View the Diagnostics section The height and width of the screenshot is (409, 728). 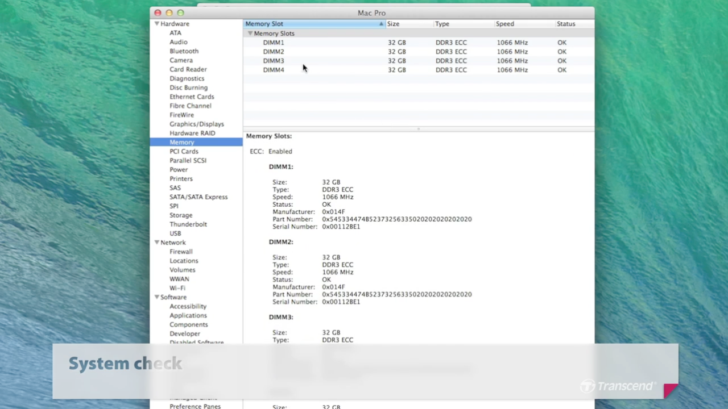coord(187,78)
